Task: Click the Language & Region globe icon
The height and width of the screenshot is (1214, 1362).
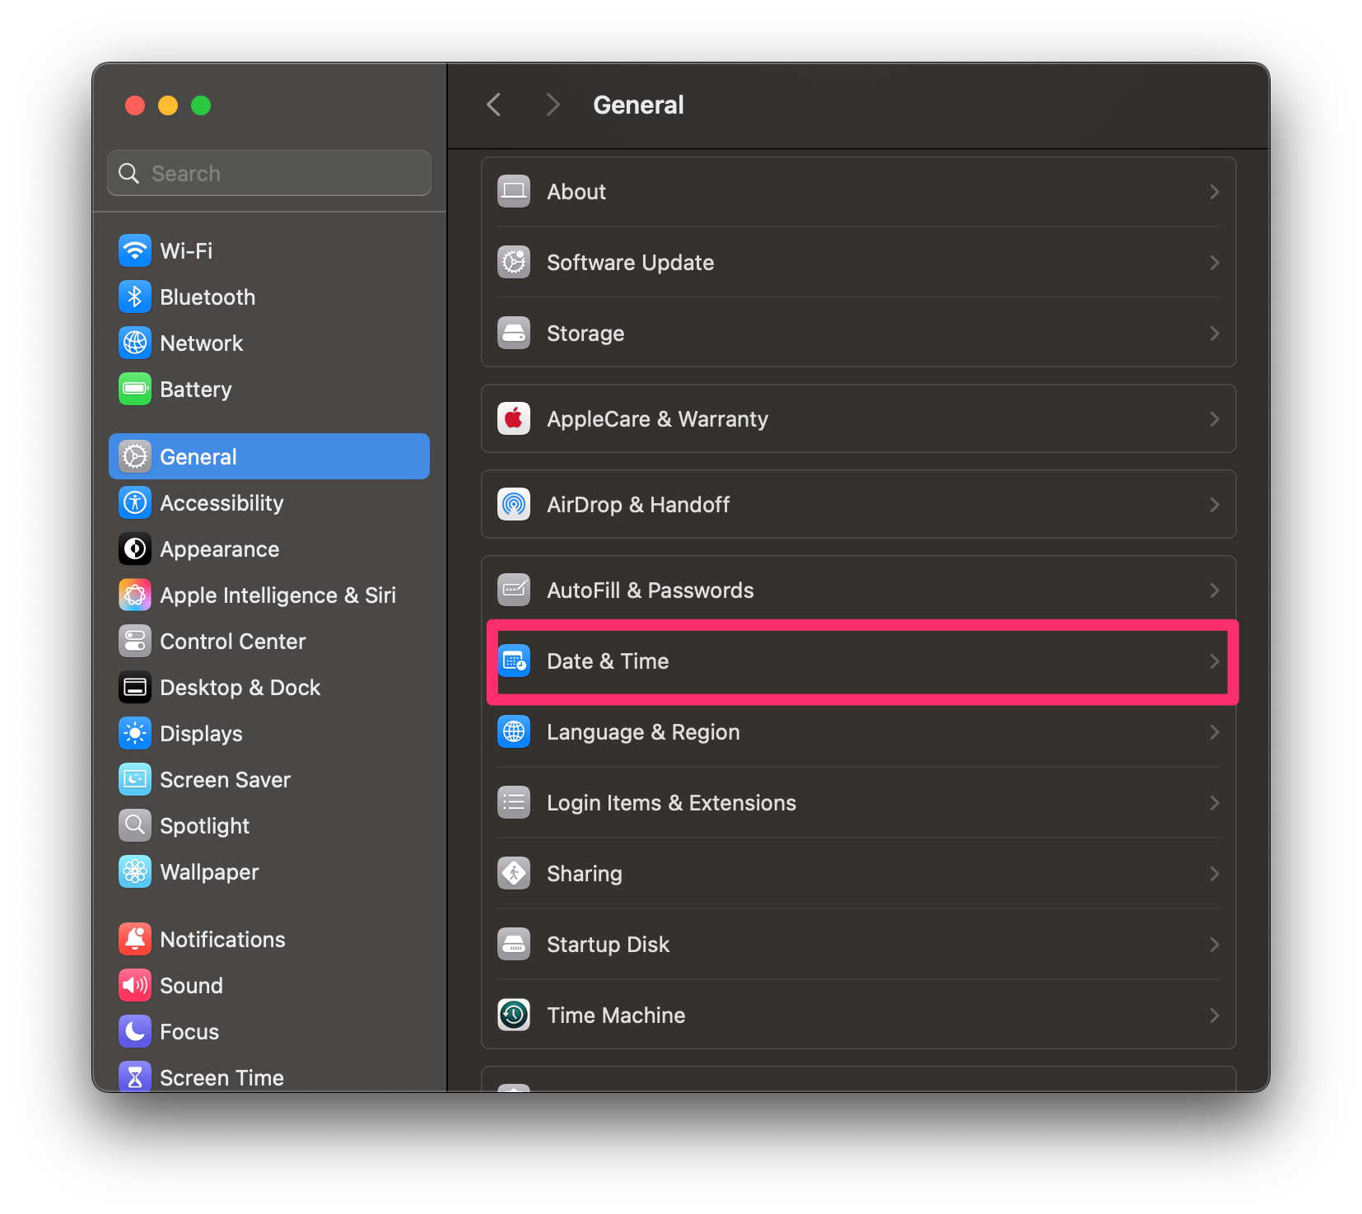Action: [x=514, y=731]
